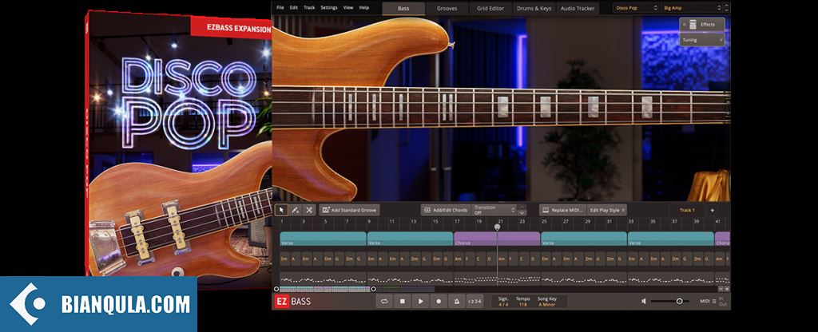This screenshot has width=818, height=332.
Task: Click the Tempo 118 value
Action: pos(522,304)
